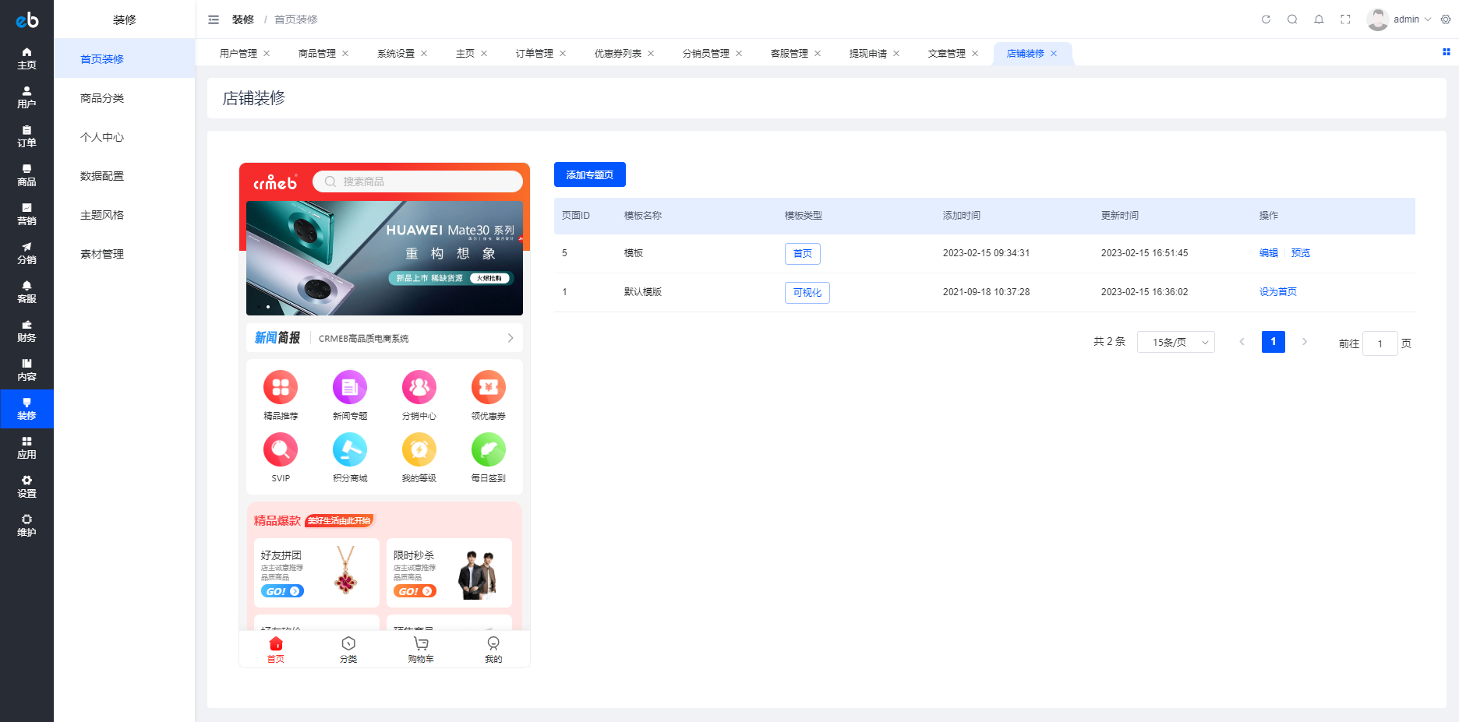This screenshot has height=722, width=1459.
Task: Tap the 购物车 cart in preview bottom bar
Action: (x=421, y=650)
